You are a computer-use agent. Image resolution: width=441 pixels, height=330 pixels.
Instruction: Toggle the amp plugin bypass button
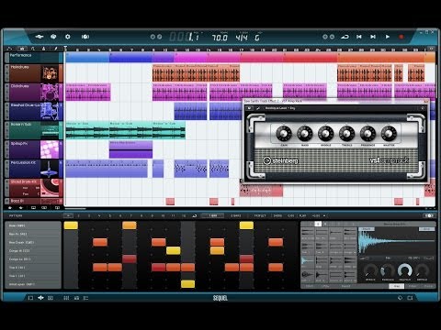pyautogui.click(x=249, y=108)
